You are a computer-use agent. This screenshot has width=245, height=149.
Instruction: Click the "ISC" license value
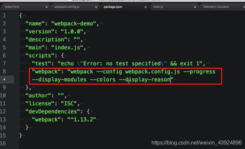click(x=69, y=103)
